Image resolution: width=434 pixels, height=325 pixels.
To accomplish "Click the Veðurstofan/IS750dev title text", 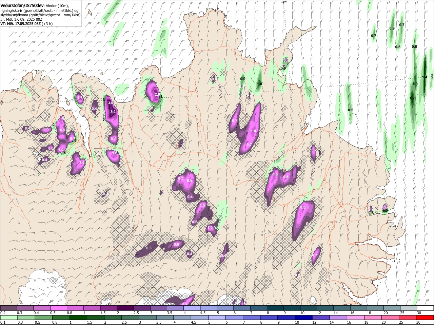I will (22, 6).
